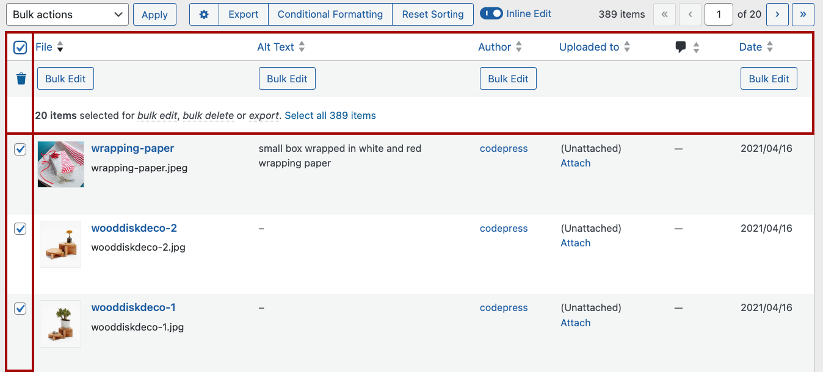Sort by Uploaded to column header
Screen dimensions: 823x372
589,48
